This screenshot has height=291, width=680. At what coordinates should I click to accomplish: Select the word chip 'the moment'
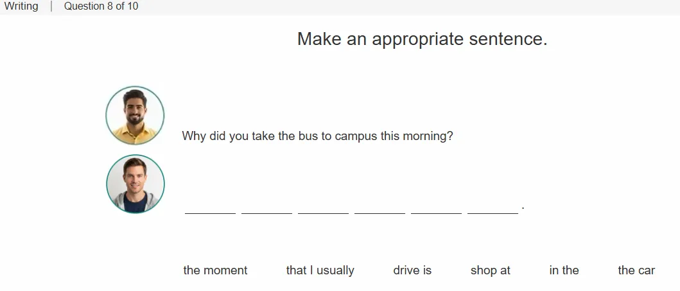click(x=215, y=270)
